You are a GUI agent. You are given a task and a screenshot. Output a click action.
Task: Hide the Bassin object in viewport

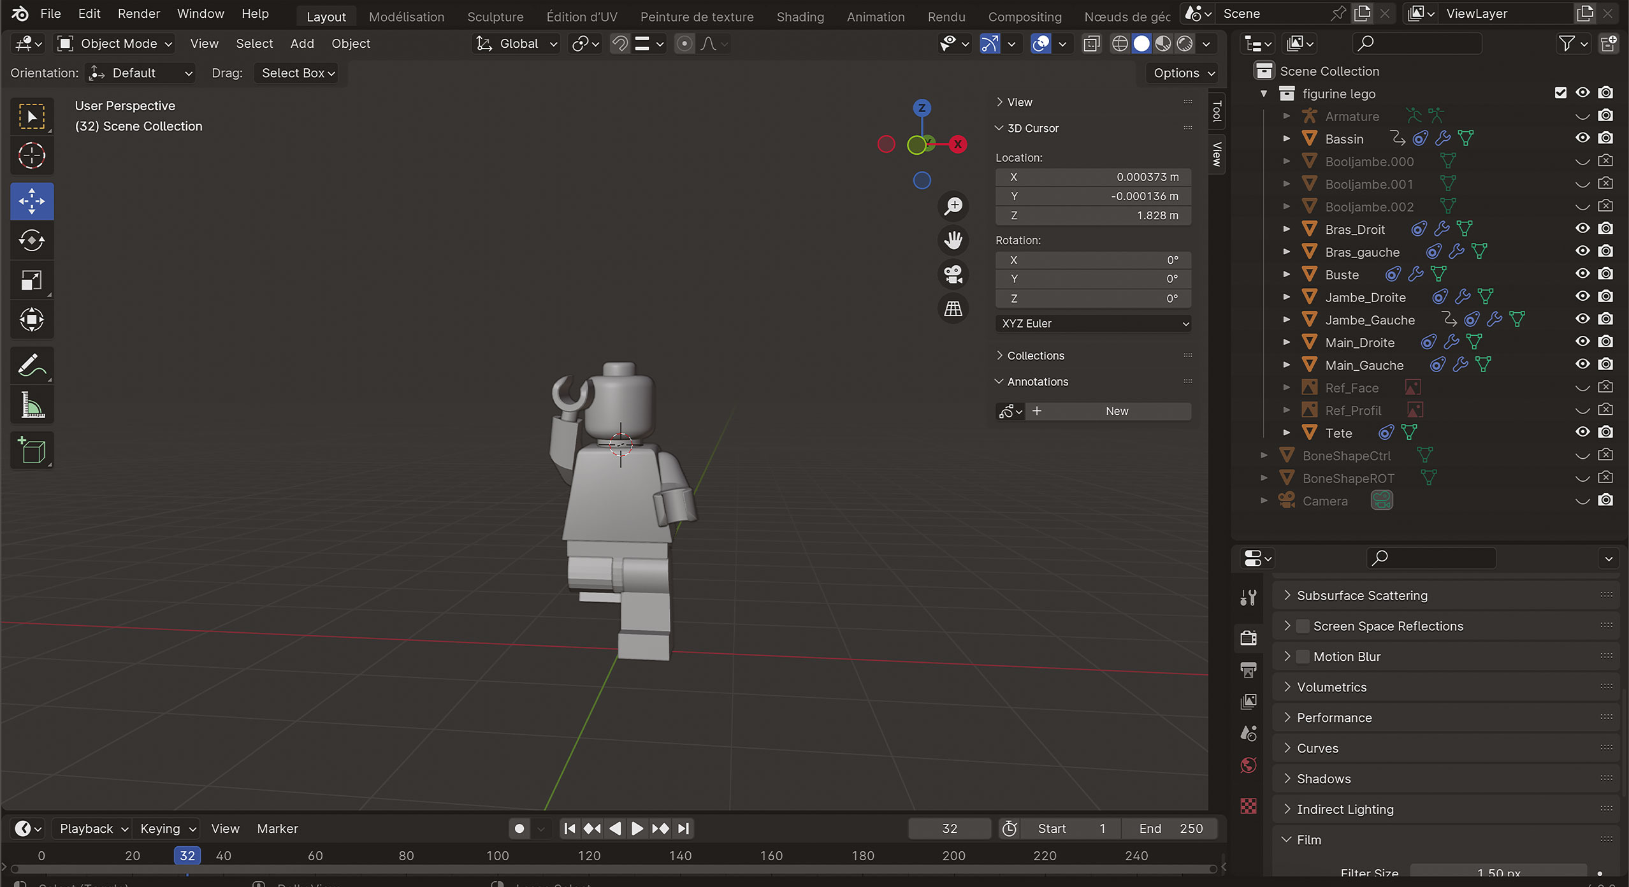[x=1582, y=138]
